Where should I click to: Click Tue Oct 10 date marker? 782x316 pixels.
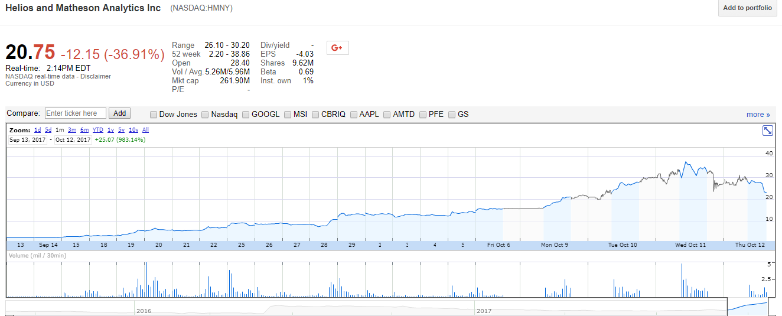tap(623, 245)
